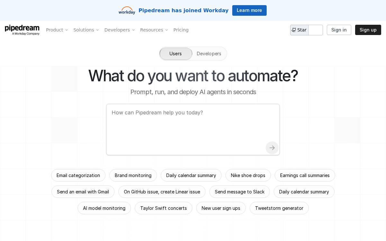386x241 pixels.
Task: Expand the Resources dropdown menu
Action: 154,30
